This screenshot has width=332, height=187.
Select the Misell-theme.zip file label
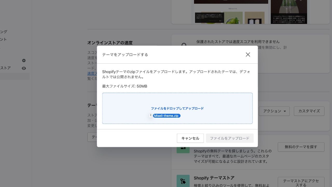coord(167,116)
